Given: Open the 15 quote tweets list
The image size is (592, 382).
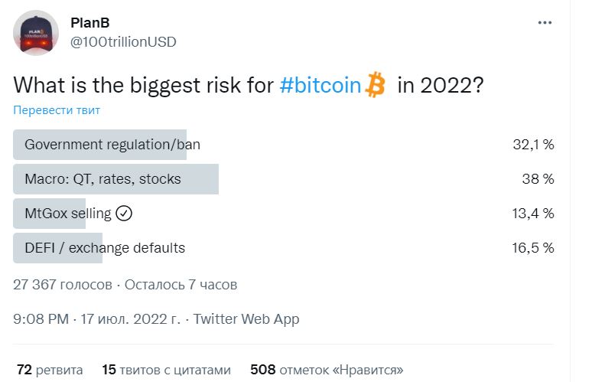Looking at the screenshot, I should tap(166, 370).
